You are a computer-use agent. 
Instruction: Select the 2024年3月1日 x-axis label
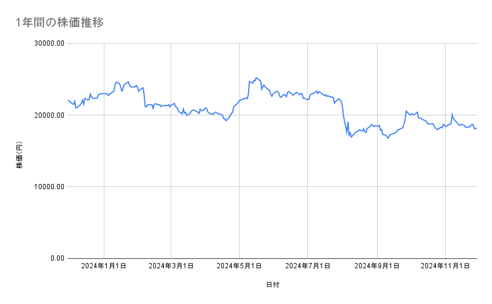[x=171, y=267]
